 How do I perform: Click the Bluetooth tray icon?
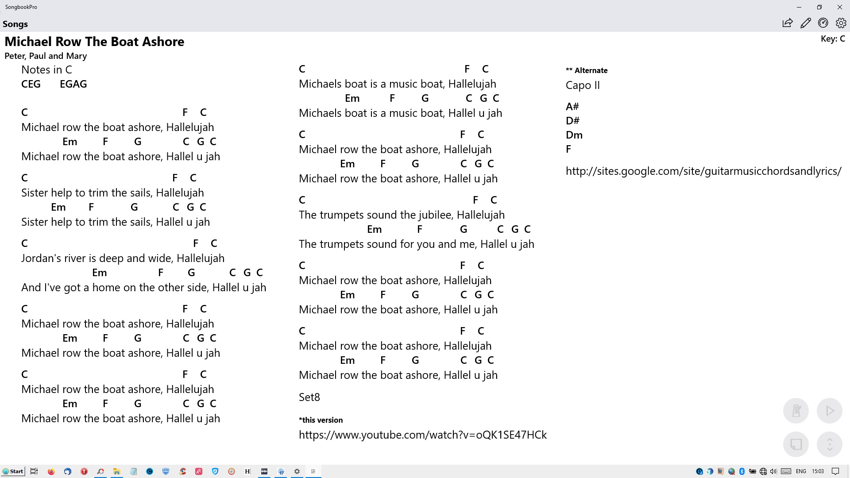742,471
